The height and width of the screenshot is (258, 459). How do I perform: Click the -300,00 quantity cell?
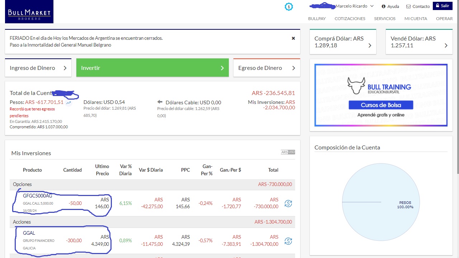click(x=74, y=240)
